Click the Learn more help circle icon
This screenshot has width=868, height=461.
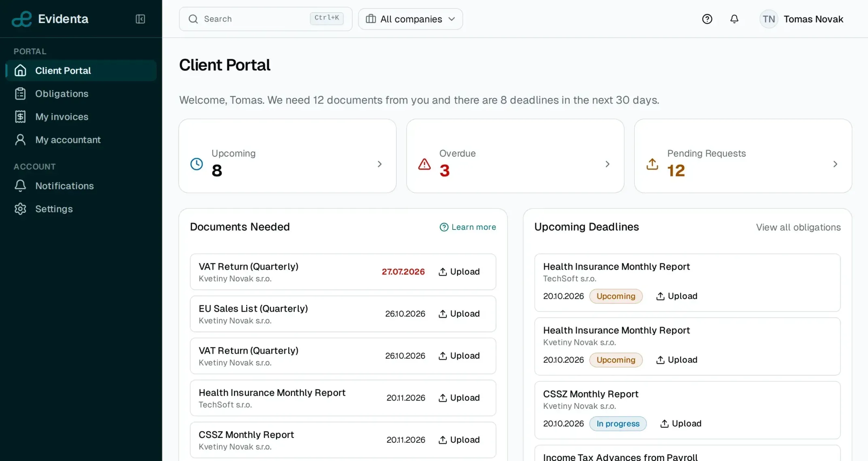(444, 227)
